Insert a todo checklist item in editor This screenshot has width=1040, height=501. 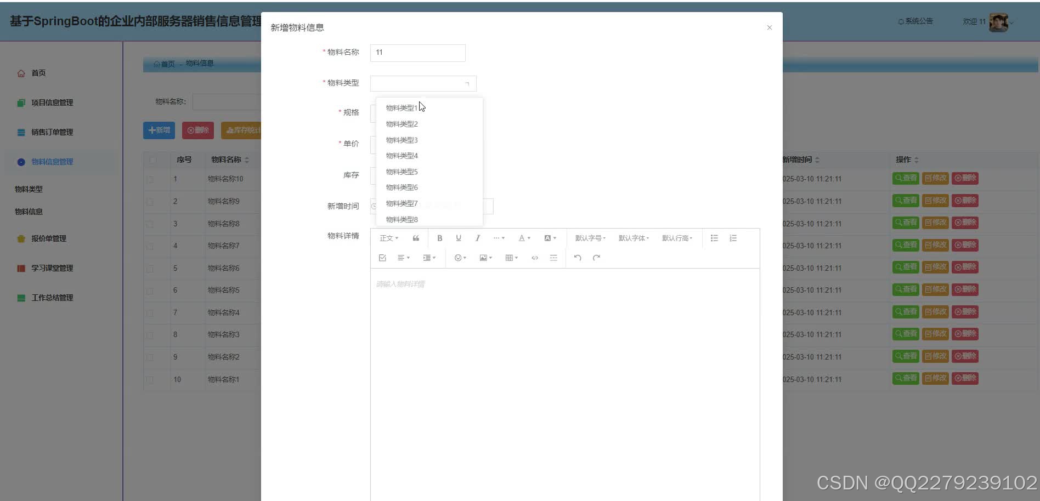pos(382,258)
